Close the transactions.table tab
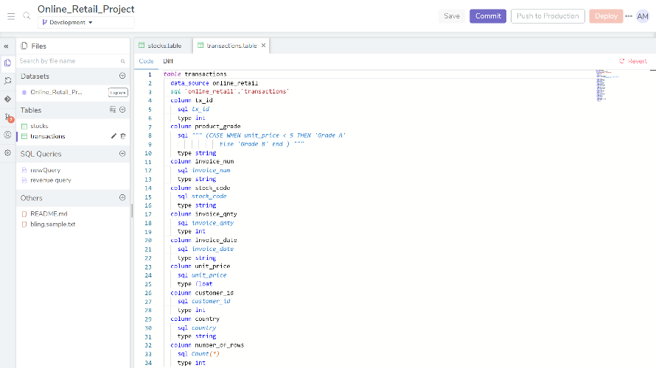This screenshot has width=656, height=368. pyautogui.click(x=264, y=46)
